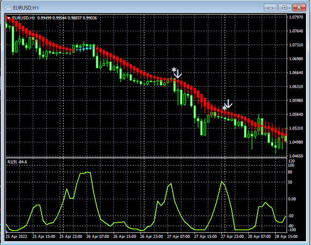Select the first white down arrow signal
The height and width of the screenshot is (245, 311).
178,74
